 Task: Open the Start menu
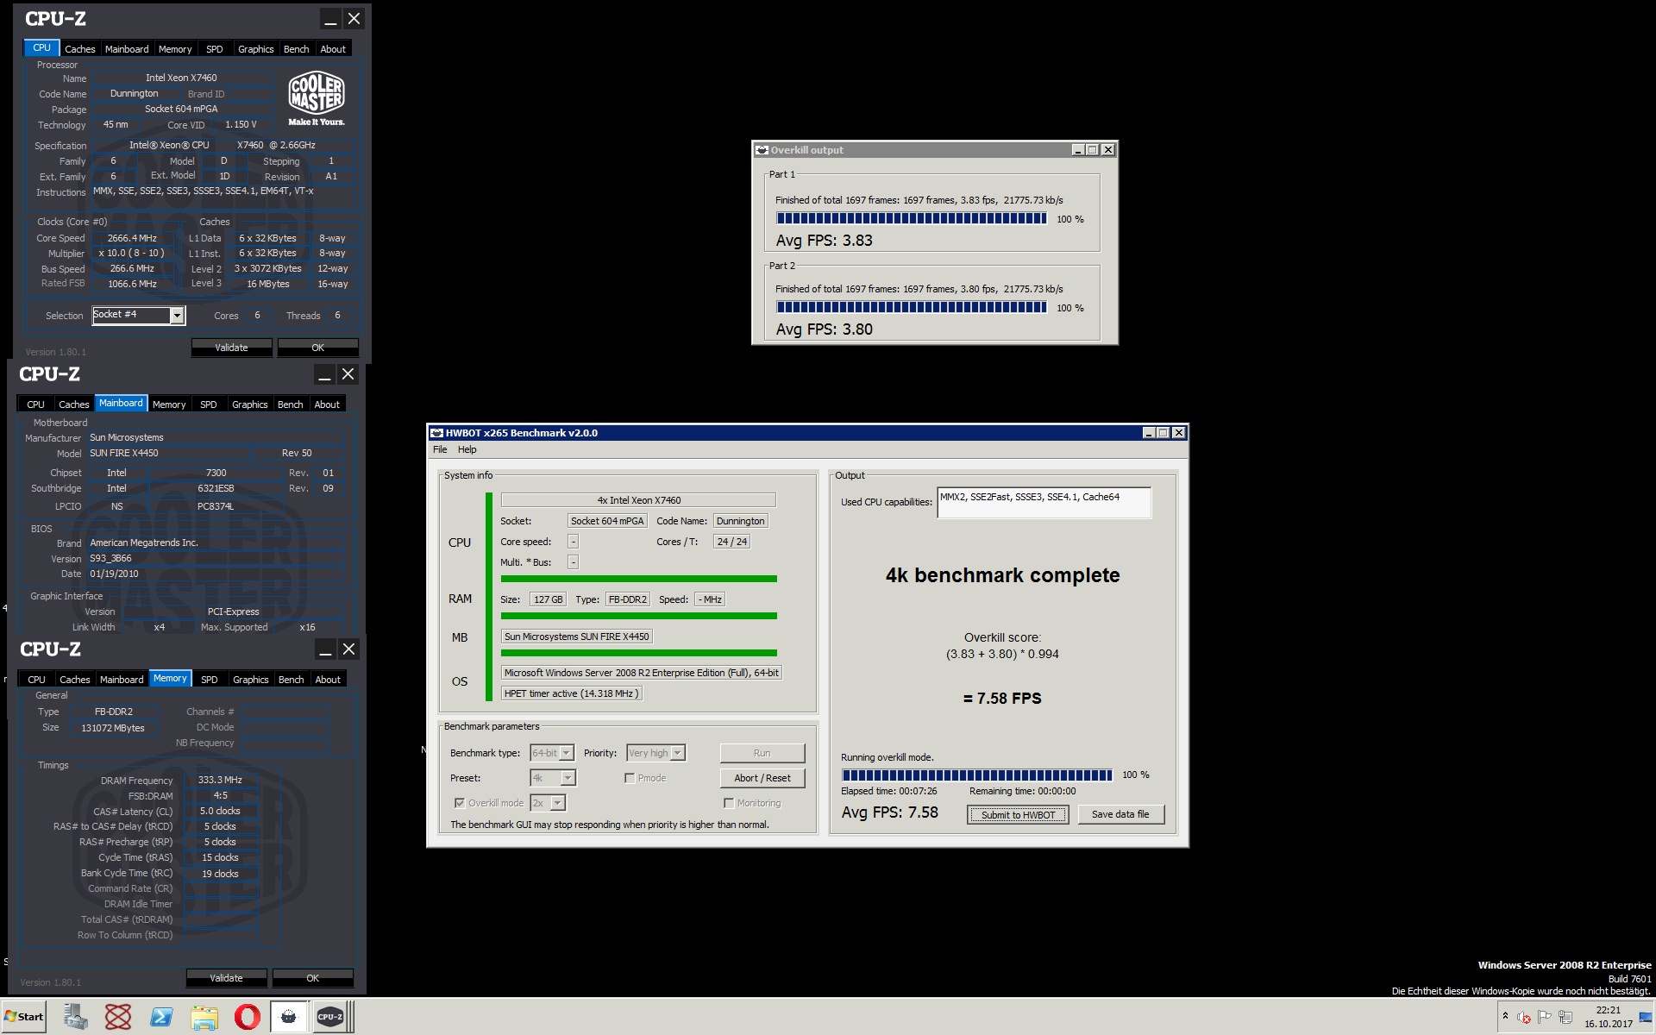[x=24, y=1017]
